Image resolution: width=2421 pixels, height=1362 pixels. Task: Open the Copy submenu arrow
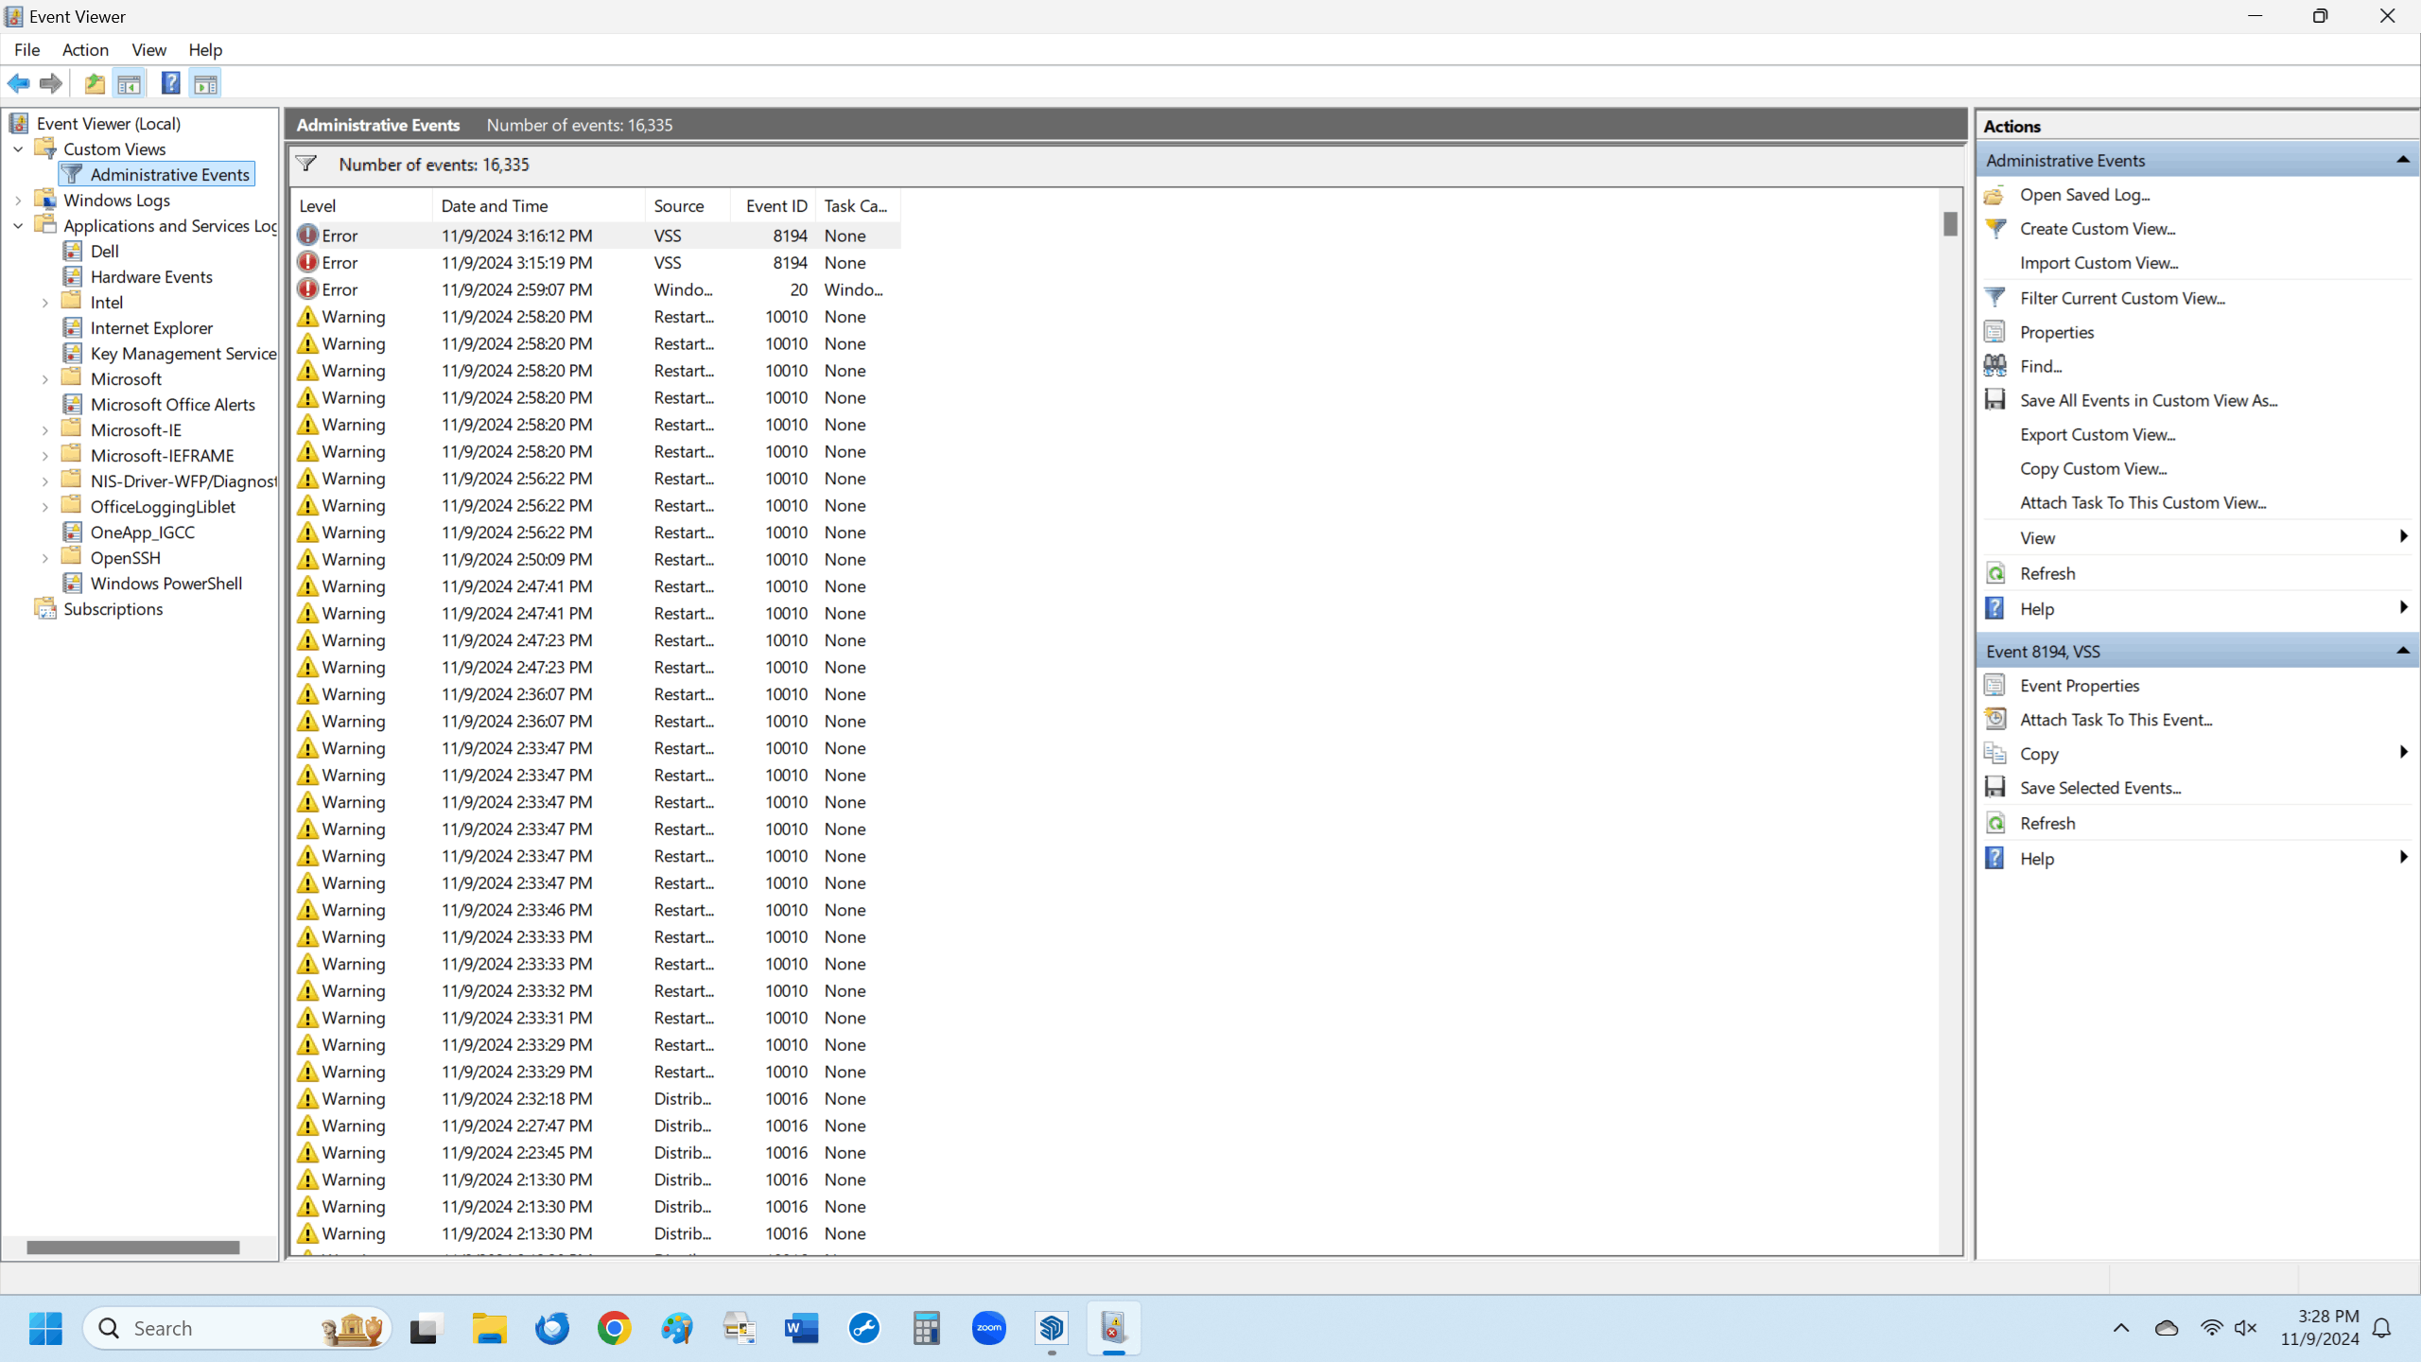tap(2403, 753)
